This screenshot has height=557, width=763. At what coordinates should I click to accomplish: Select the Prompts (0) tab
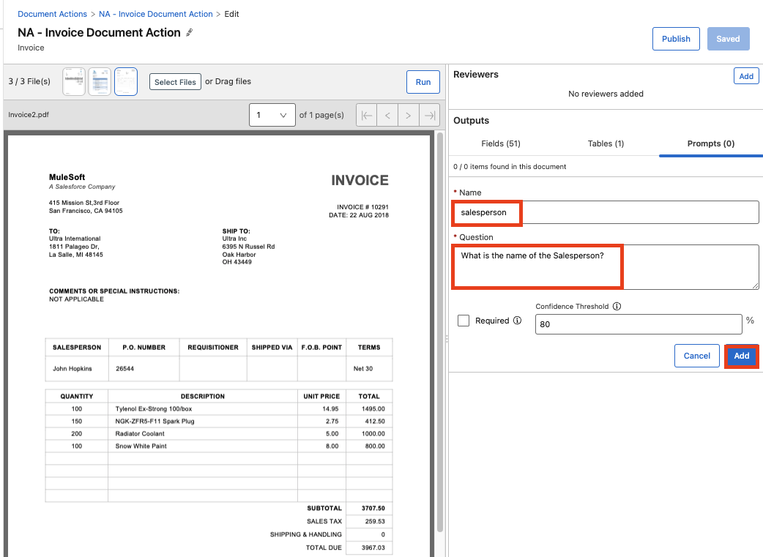point(710,143)
